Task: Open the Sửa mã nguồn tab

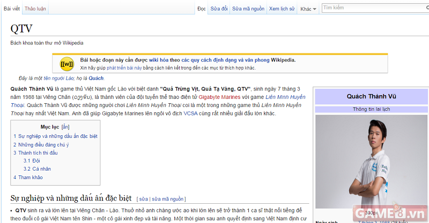Action: (x=248, y=9)
